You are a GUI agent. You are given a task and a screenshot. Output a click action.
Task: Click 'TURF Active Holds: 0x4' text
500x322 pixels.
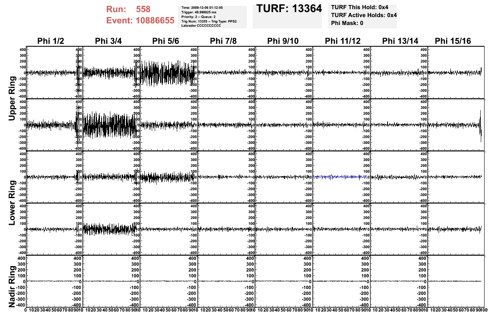(x=364, y=15)
